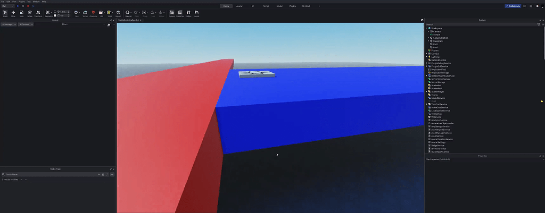
Task: Insert a Character from the toolbar
Action: coord(94,13)
